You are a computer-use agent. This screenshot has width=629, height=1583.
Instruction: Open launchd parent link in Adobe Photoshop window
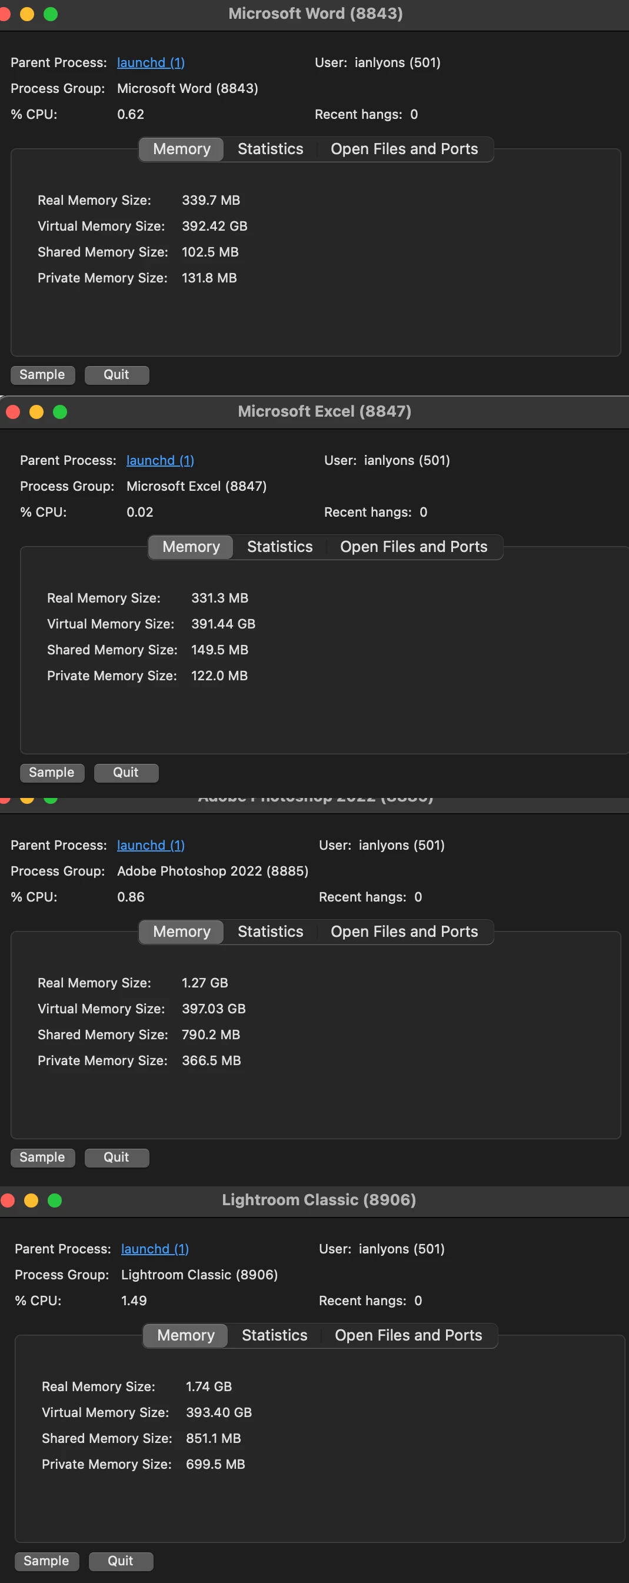tap(151, 845)
